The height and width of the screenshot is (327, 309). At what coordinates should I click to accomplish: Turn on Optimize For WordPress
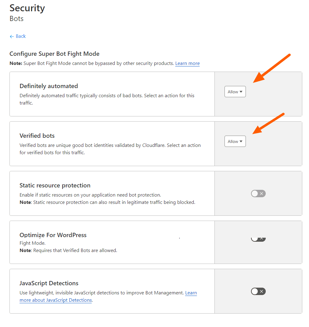tap(258, 238)
